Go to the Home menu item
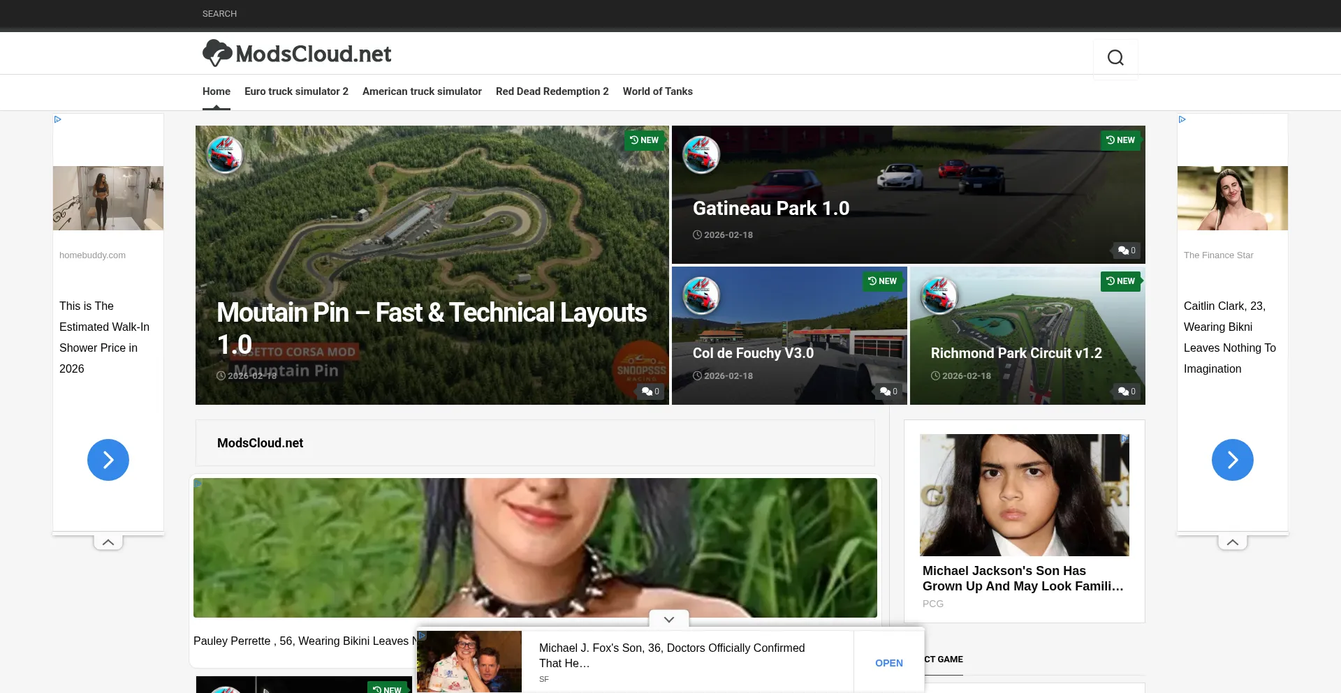1341x693 pixels. [217, 91]
